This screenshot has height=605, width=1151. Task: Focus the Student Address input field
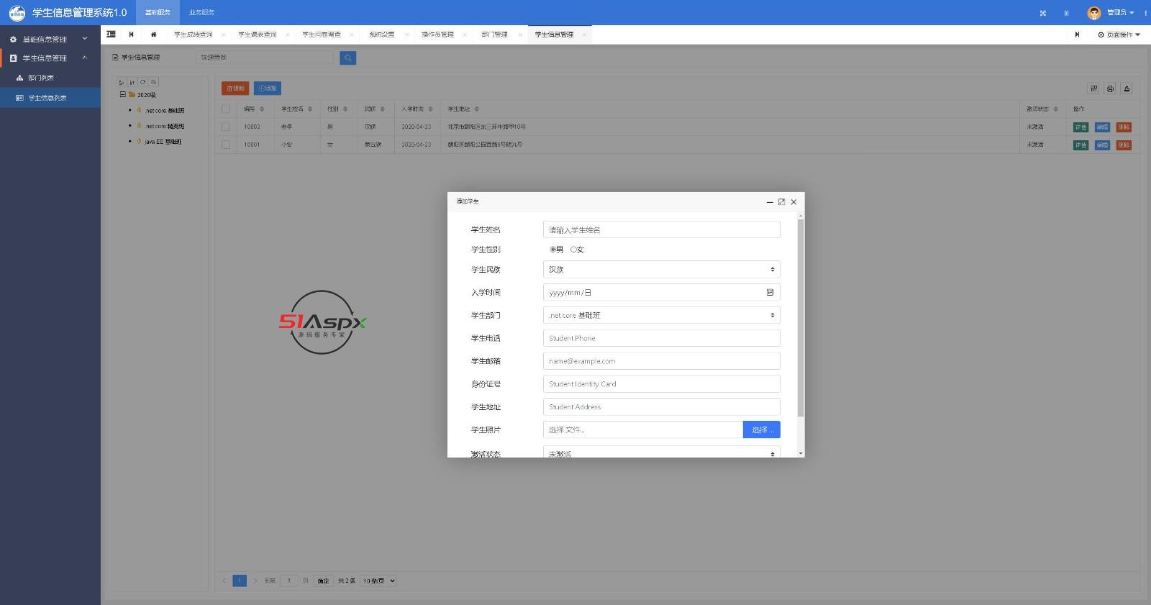tap(661, 407)
